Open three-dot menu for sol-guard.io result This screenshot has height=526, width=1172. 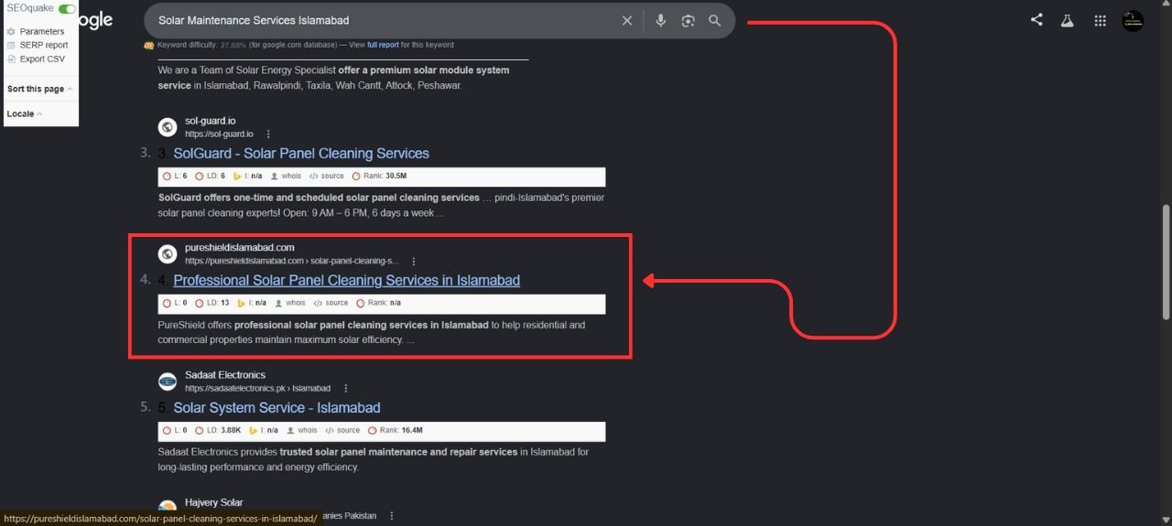point(268,134)
